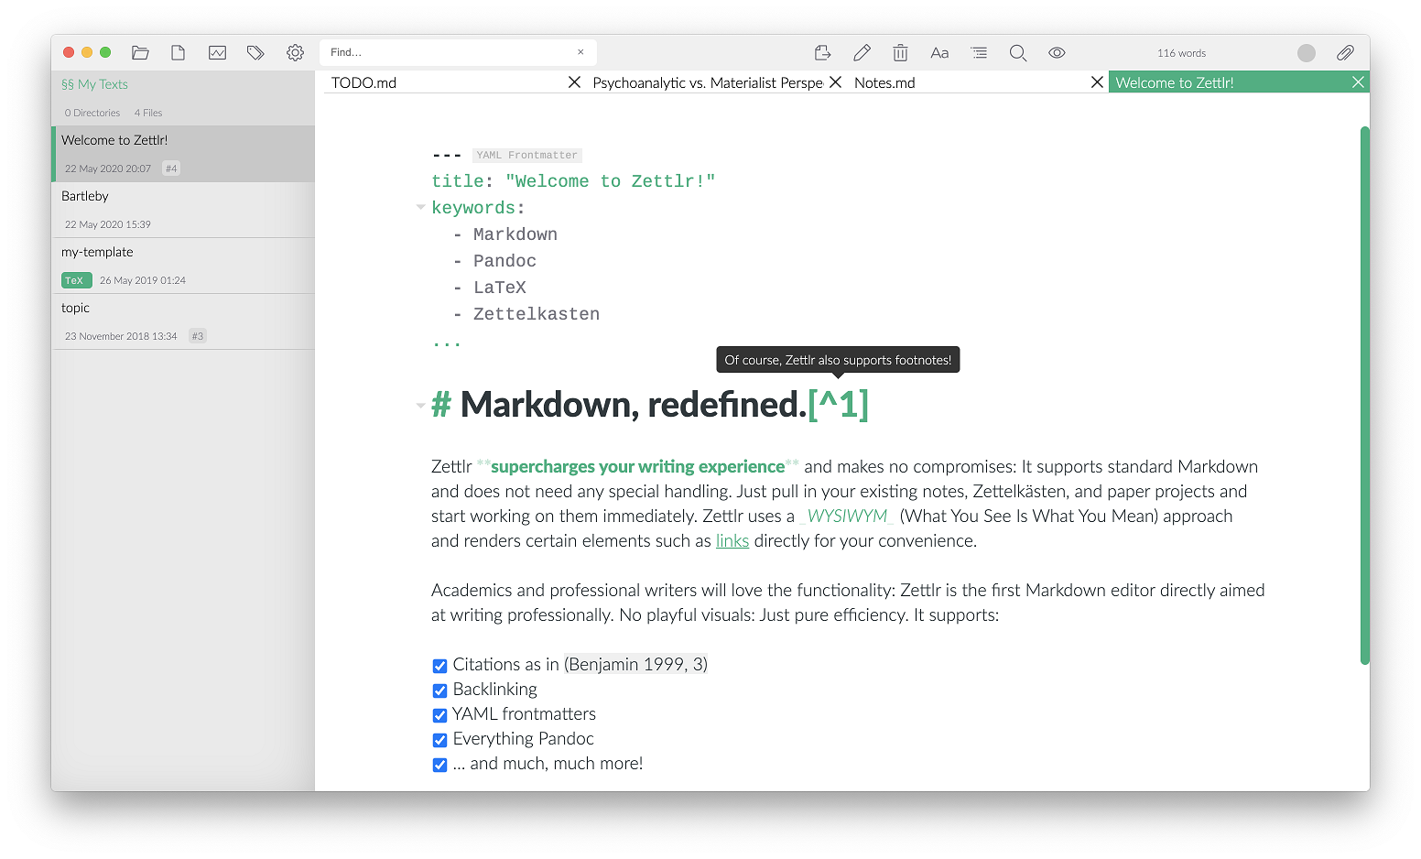This screenshot has width=1421, height=859.
Task: Open the tag manager icon
Action: pyautogui.click(x=255, y=53)
